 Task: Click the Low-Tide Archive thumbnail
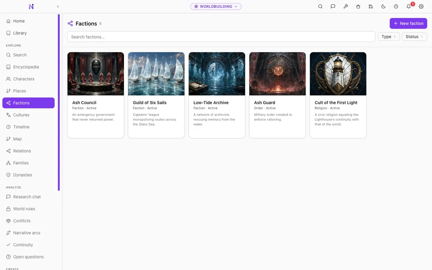pyautogui.click(x=217, y=74)
